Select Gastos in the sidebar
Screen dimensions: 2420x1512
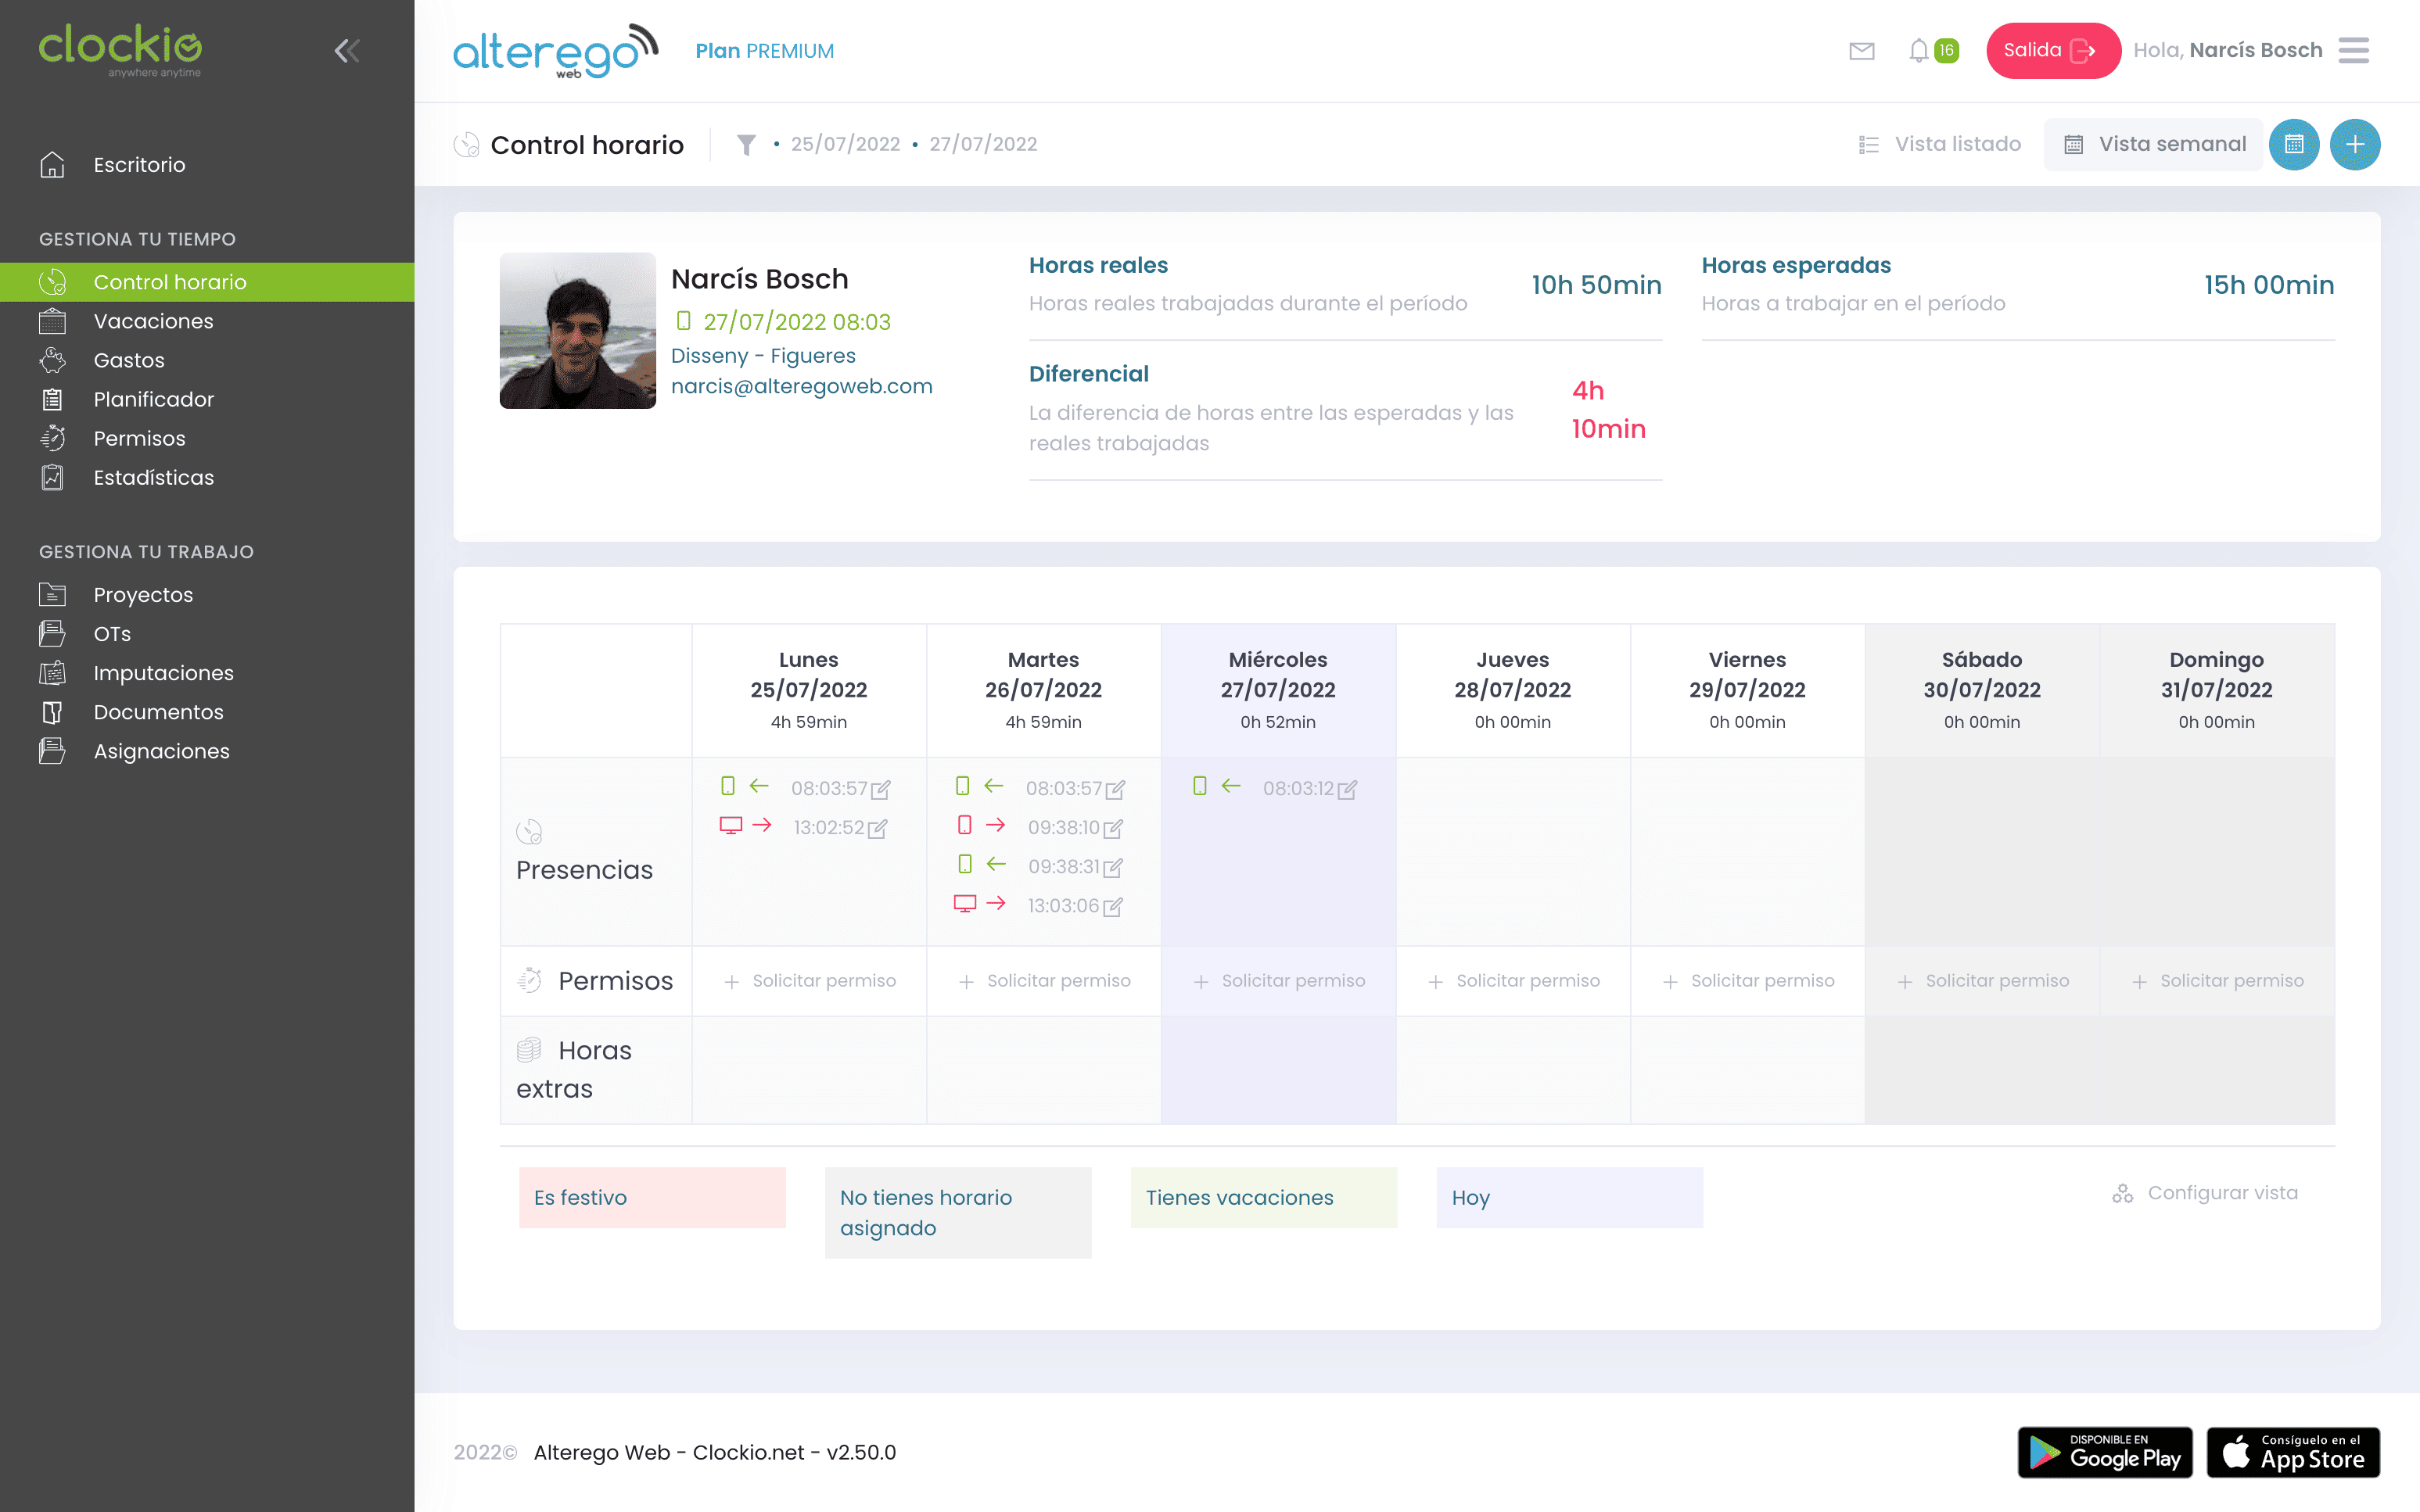(129, 359)
